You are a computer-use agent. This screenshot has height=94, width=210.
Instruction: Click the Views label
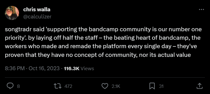coord(87,68)
